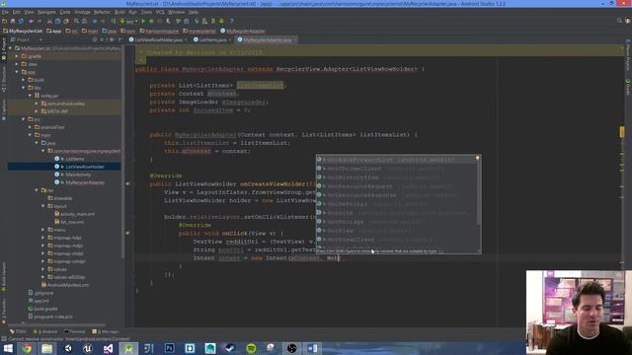Screen dimensions: 632x355
Task: Expand the build folder in project tree
Action: click(24, 80)
